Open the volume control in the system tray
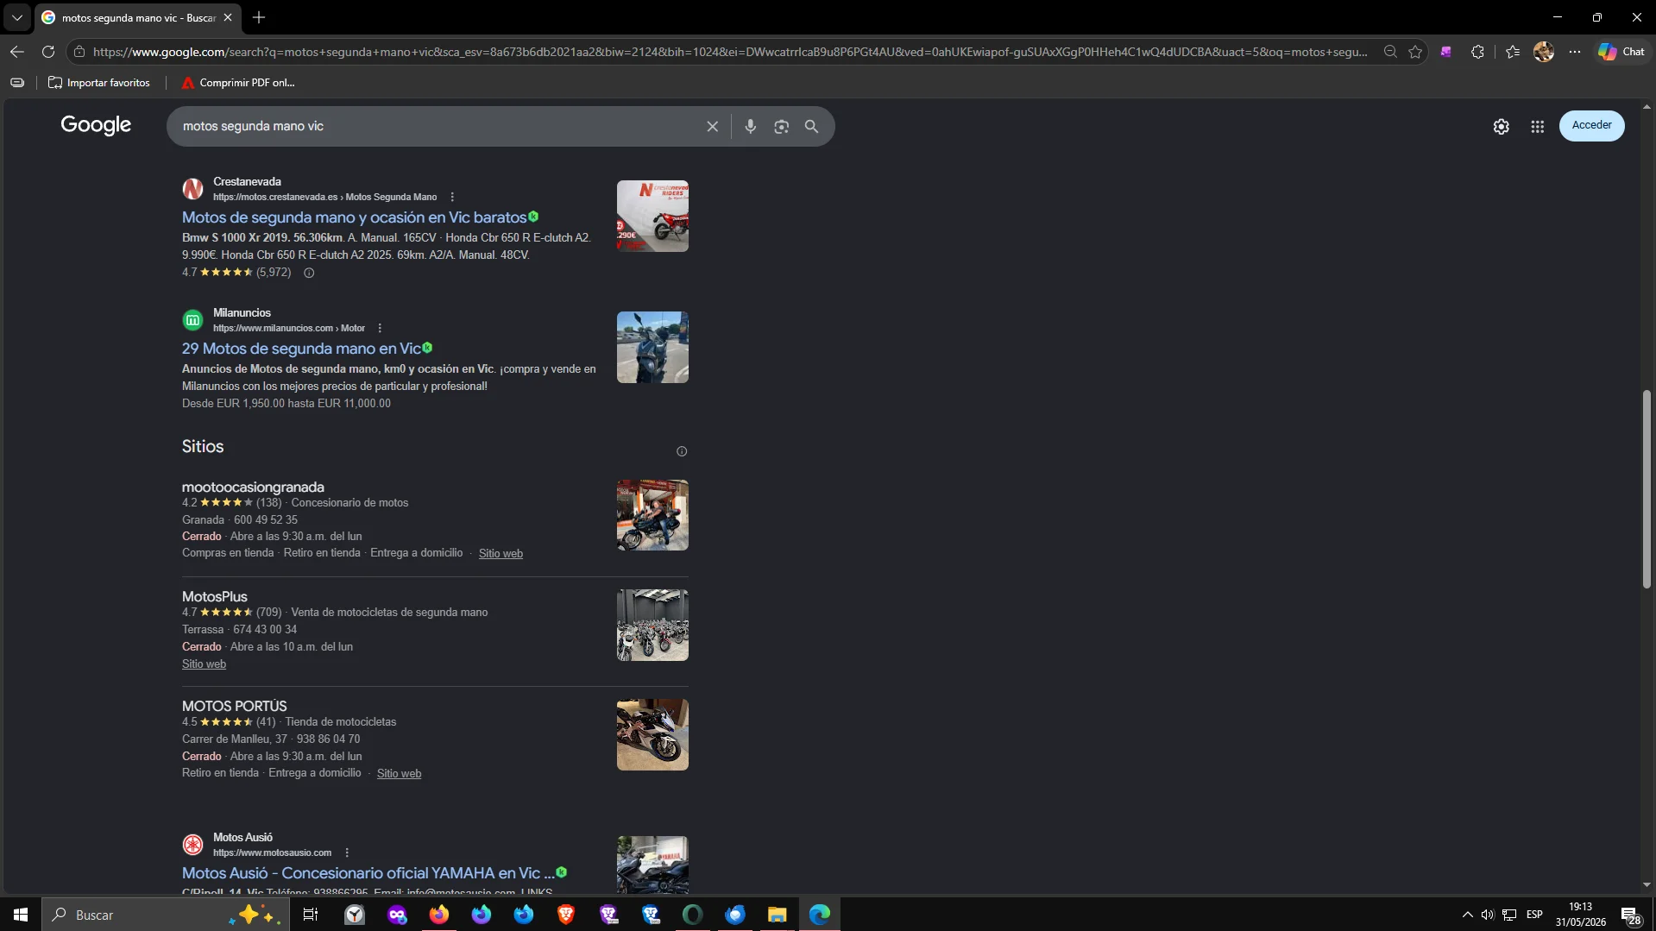1656x931 pixels. click(x=1488, y=915)
